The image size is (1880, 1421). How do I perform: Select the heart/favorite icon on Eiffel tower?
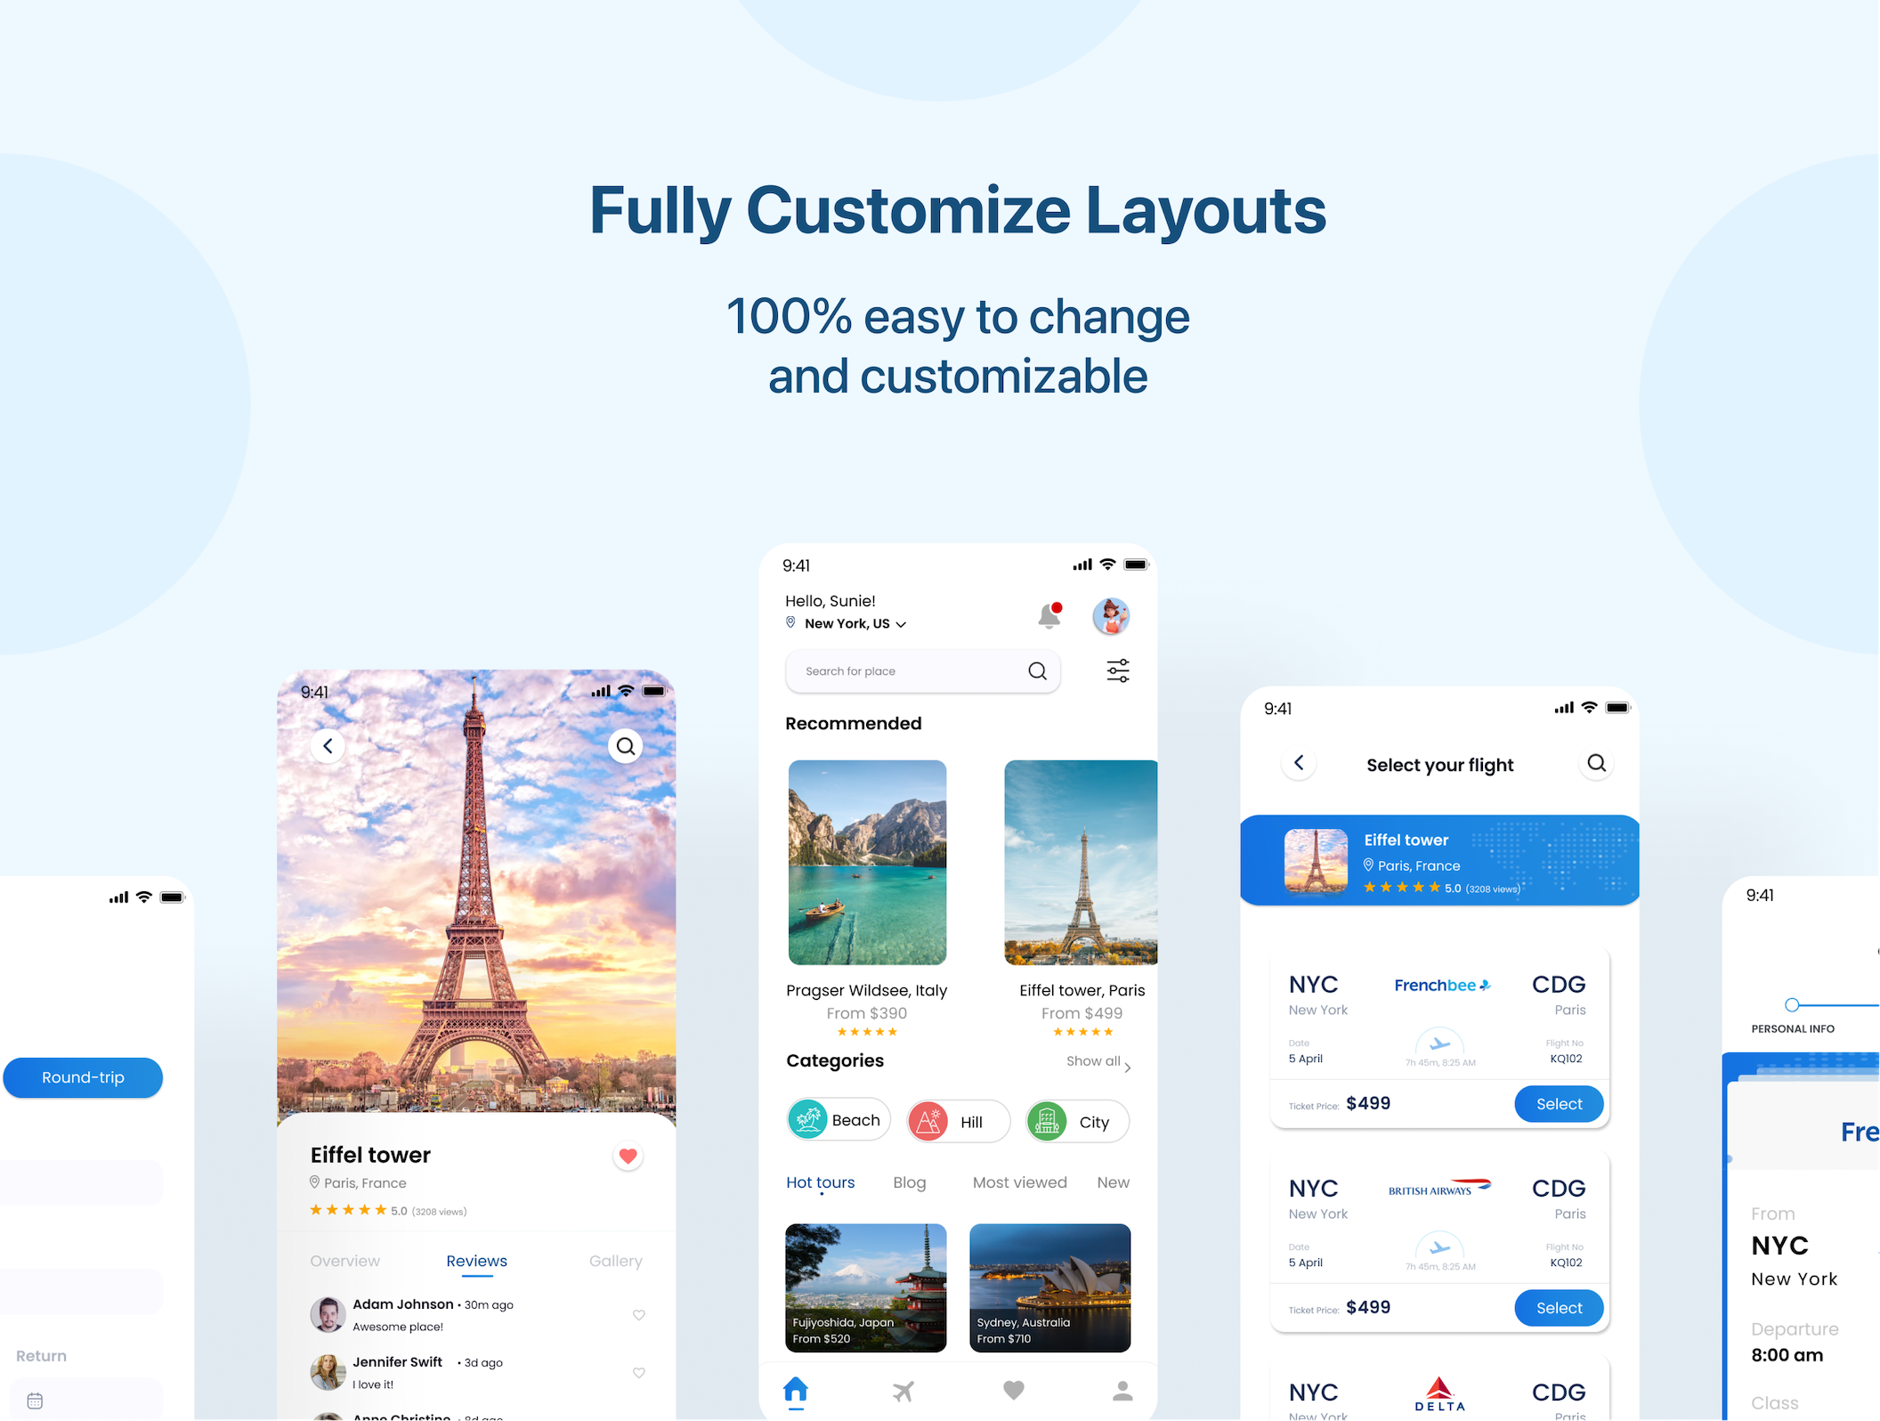pos(633,1156)
